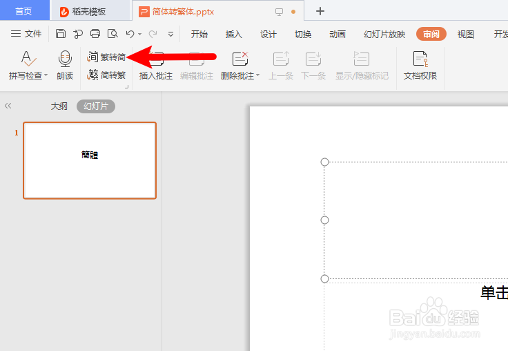
Task: Toggle Show/Hide Markup (显示/隐藏标记)
Action: (362, 66)
